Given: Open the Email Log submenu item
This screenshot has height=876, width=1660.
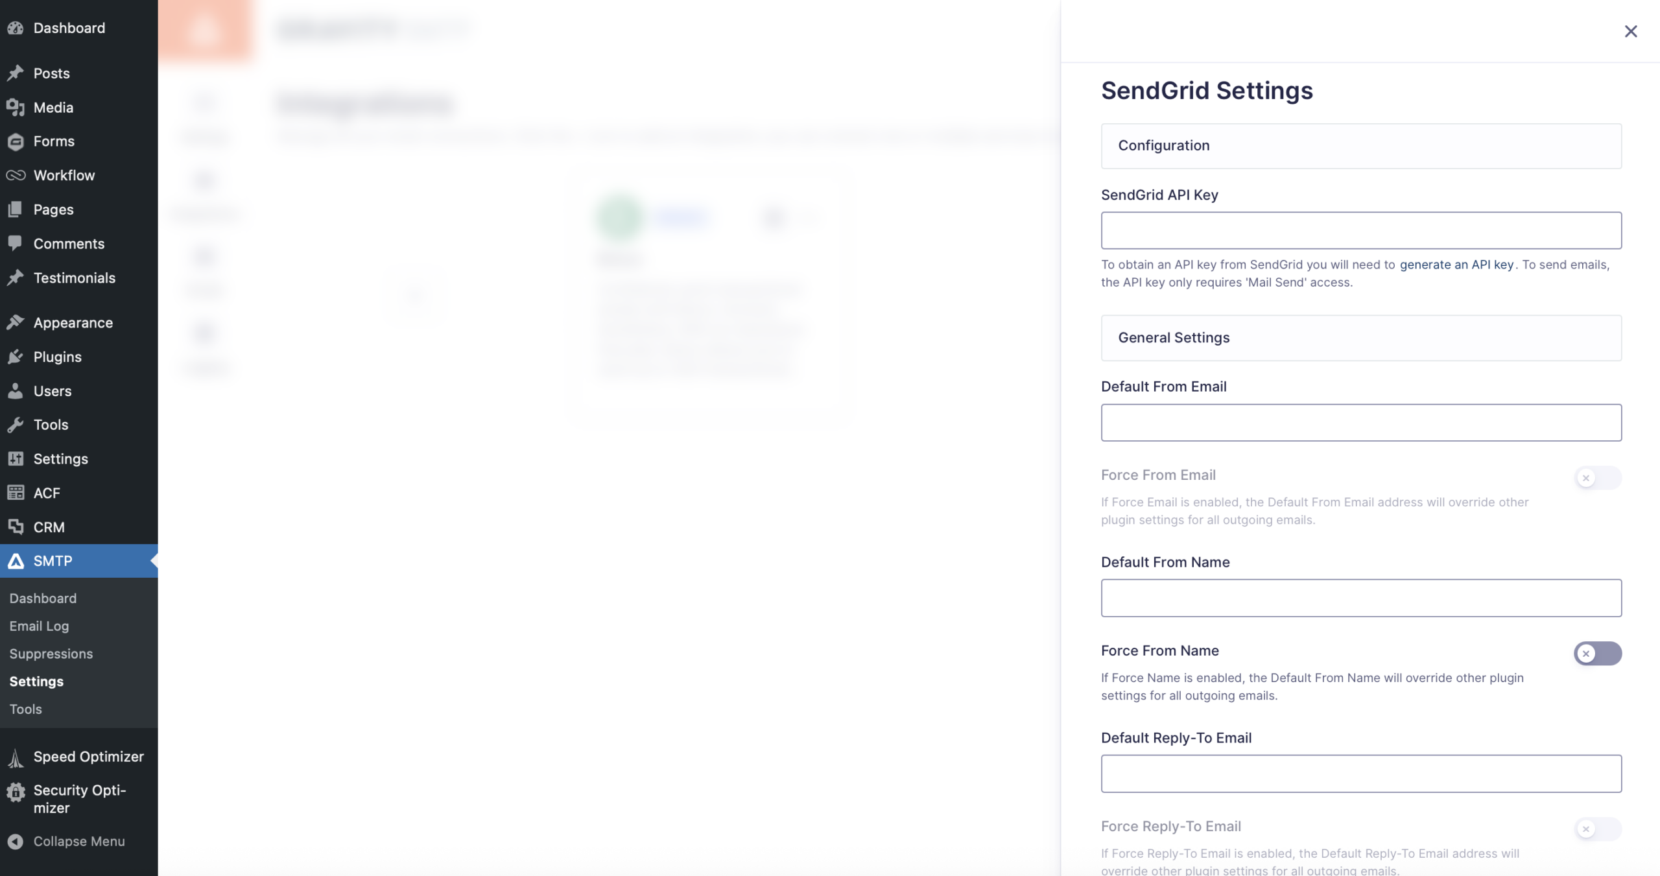Looking at the screenshot, I should click(39, 626).
